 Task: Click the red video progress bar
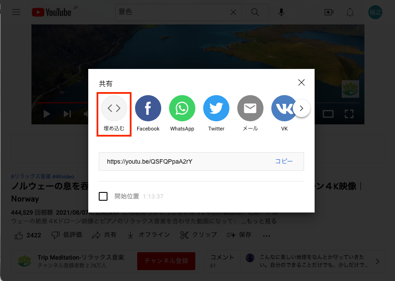62,103
